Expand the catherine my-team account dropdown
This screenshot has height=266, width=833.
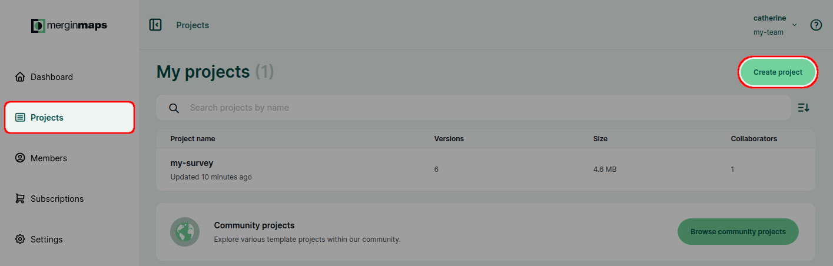tap(775, 25)
